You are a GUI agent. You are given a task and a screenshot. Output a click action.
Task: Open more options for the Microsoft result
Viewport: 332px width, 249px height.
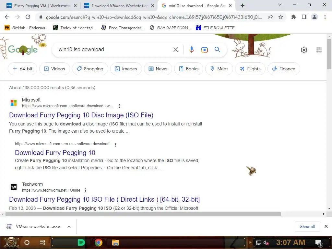[119, 106]
